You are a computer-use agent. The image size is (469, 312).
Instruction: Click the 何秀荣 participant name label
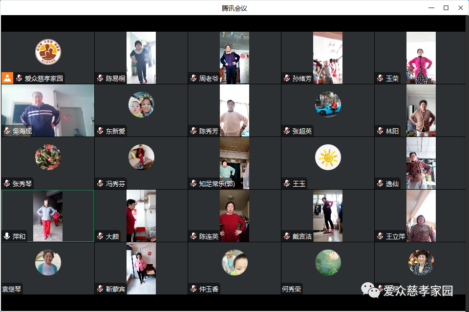[292, 289]
